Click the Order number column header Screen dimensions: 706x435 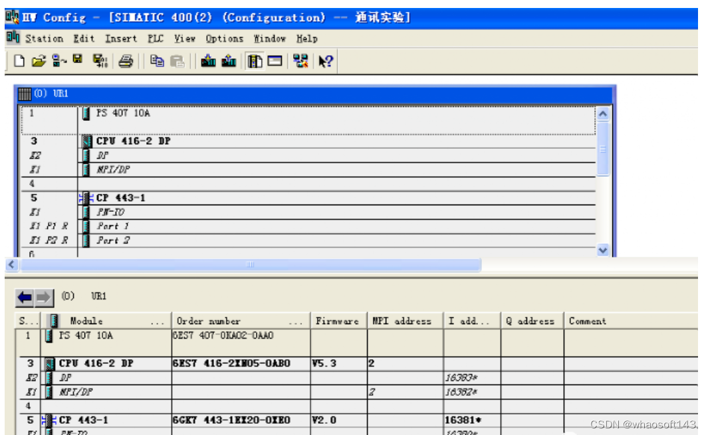pos(241,321)
